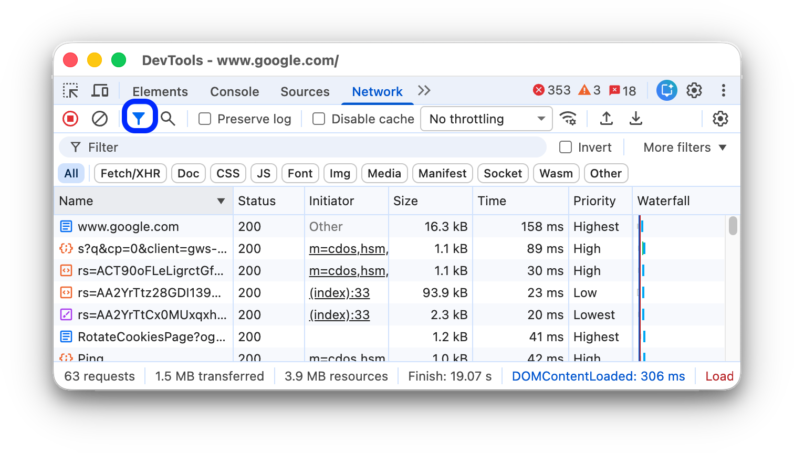Activate the inspect element picker icon

70,91
